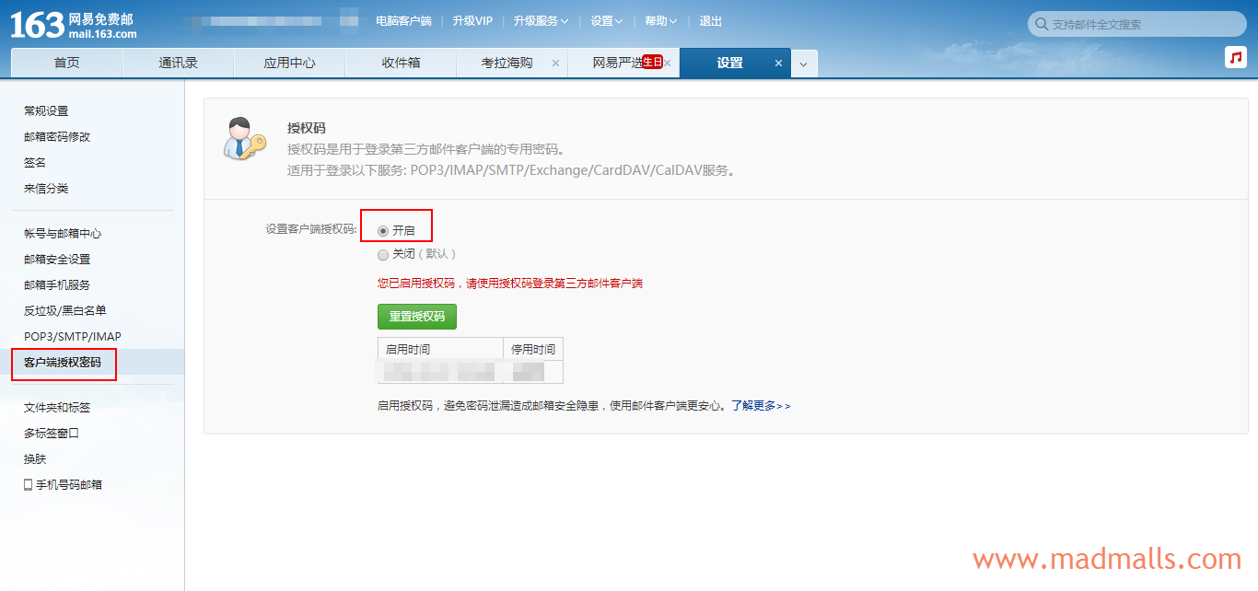Viewport: 1258px width, 591px height.
Task: Open 手机号码邮箱 with phone icon
Action: [63, 484]
